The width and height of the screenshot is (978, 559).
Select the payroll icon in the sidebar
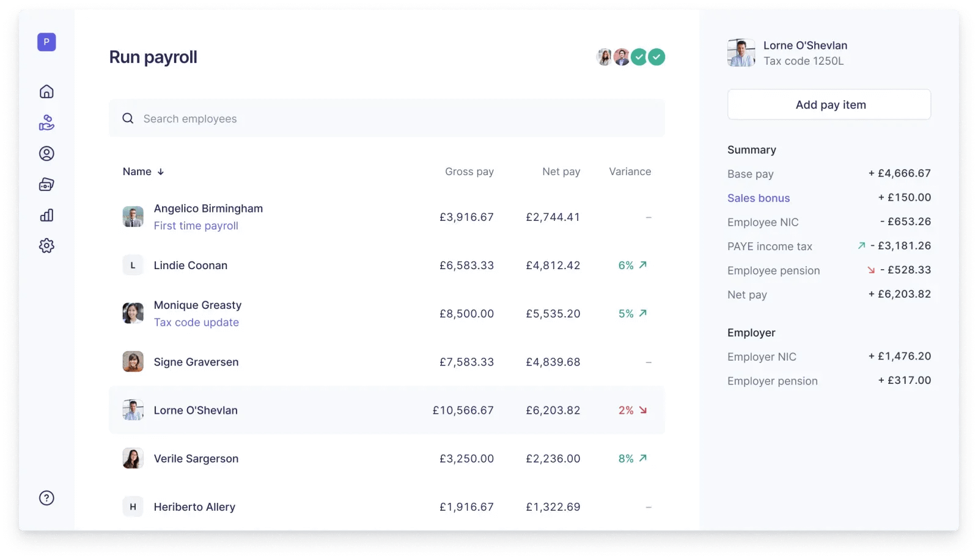46,122
